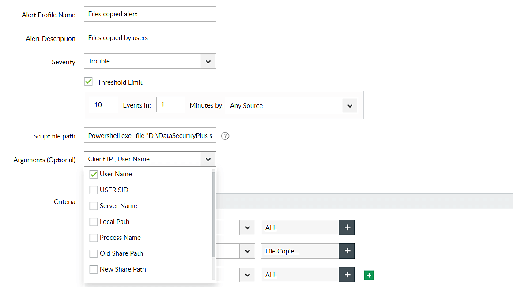Click the first ALL criteria link

coord(271,227)
